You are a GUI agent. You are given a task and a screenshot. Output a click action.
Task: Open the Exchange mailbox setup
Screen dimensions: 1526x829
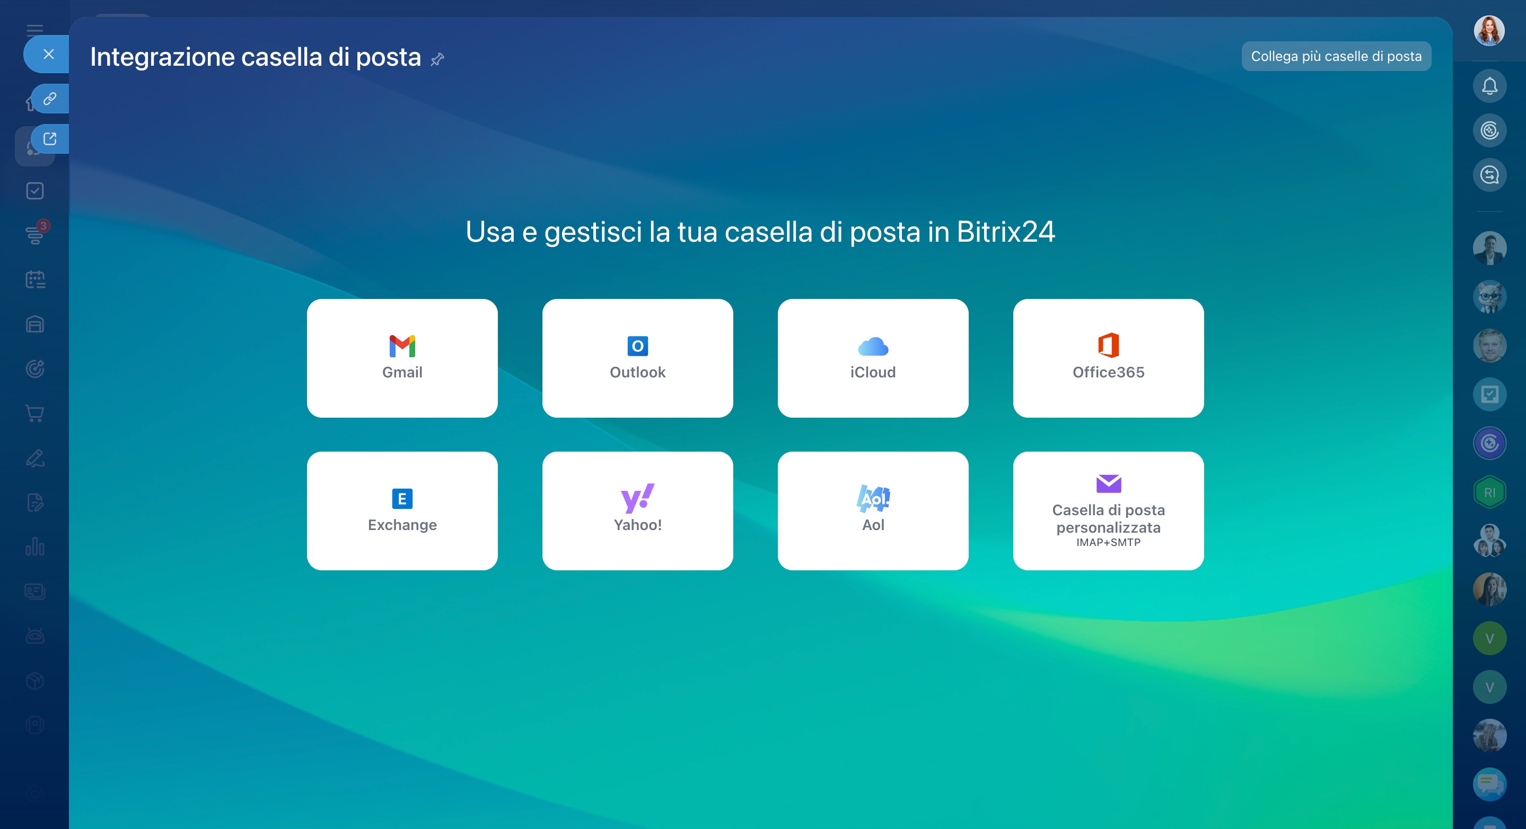[401, 510]
